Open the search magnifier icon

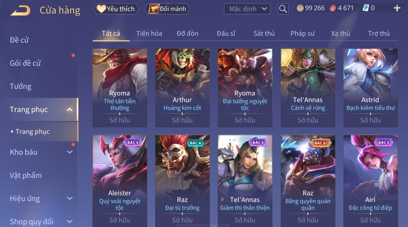pyautogui.click(x=283, y=9)
